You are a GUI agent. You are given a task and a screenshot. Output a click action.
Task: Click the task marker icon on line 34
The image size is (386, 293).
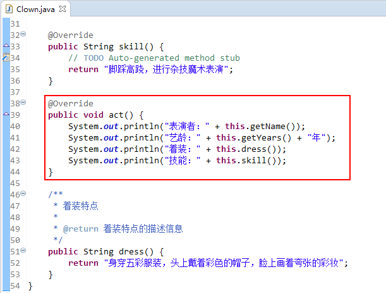click(x=6, y=57)
